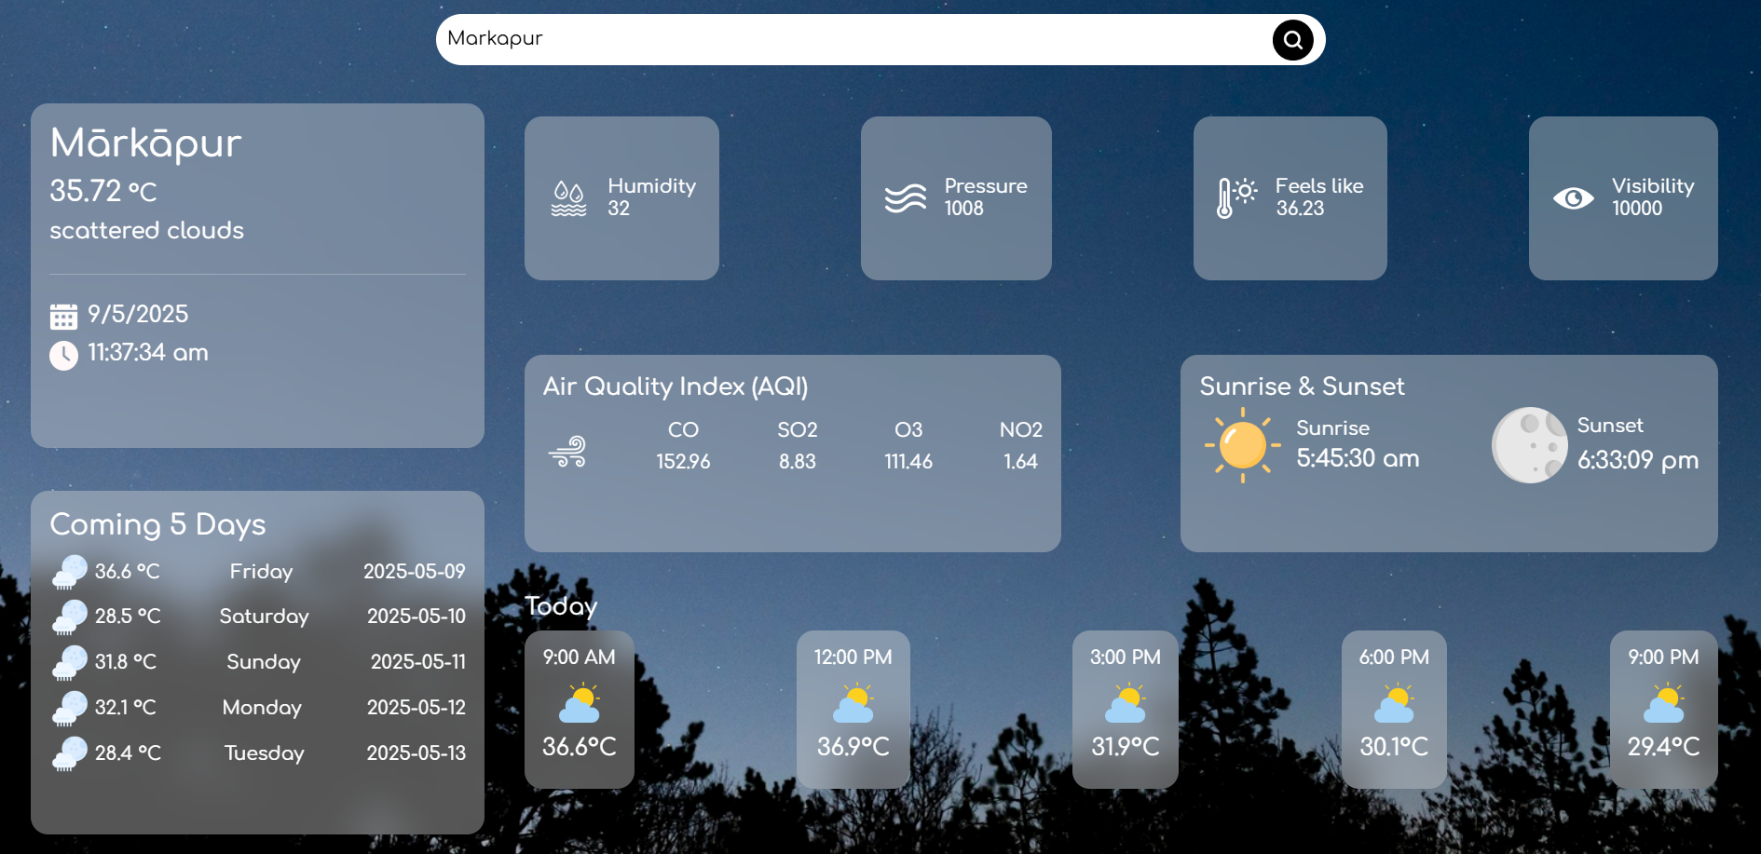The height and width of the screenshot is (854, 1761).
Task: Click the humidity water drops icon
Action: coord(568,198)
